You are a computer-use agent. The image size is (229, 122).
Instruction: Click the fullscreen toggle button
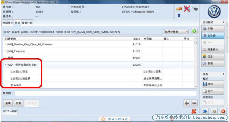pos(214,111)
